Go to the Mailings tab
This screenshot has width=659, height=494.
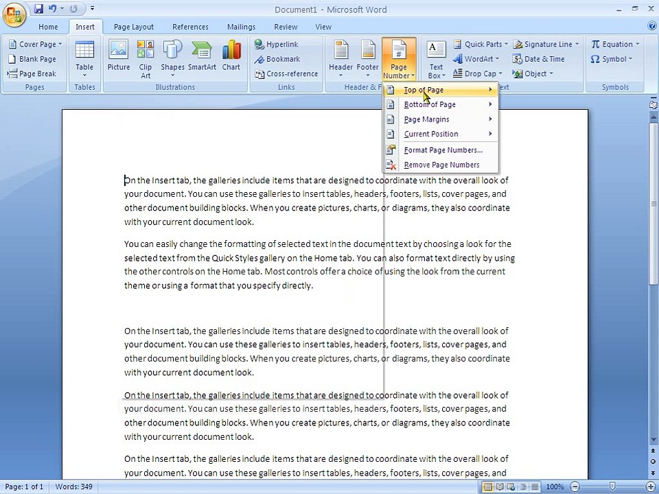(241, 27)
